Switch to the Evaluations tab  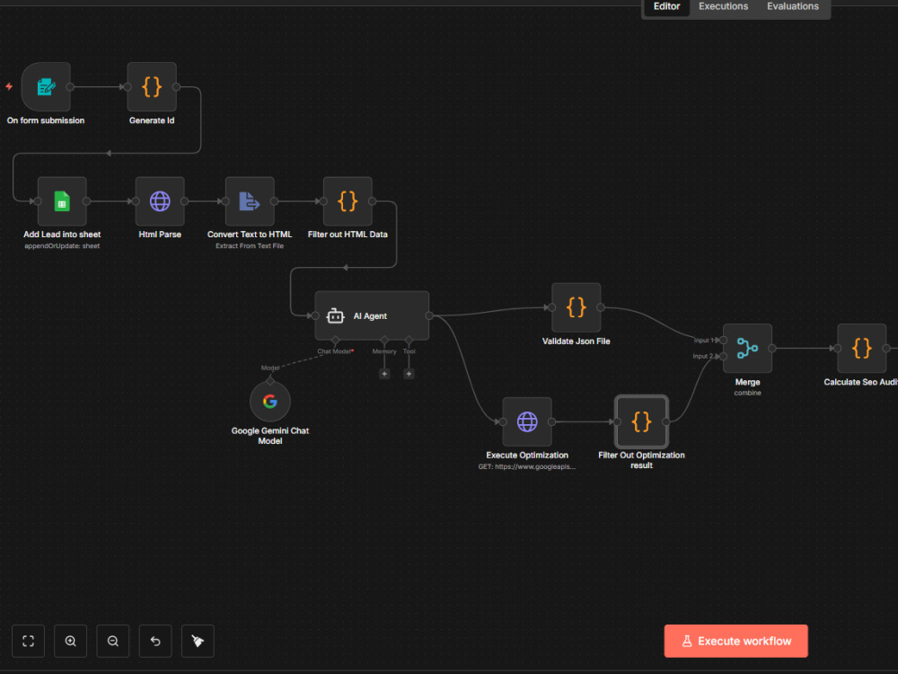click(x=793, y=7)
